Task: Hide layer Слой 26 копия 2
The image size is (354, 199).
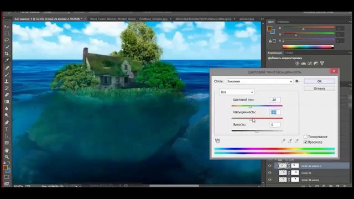Action: click(270, 166)
